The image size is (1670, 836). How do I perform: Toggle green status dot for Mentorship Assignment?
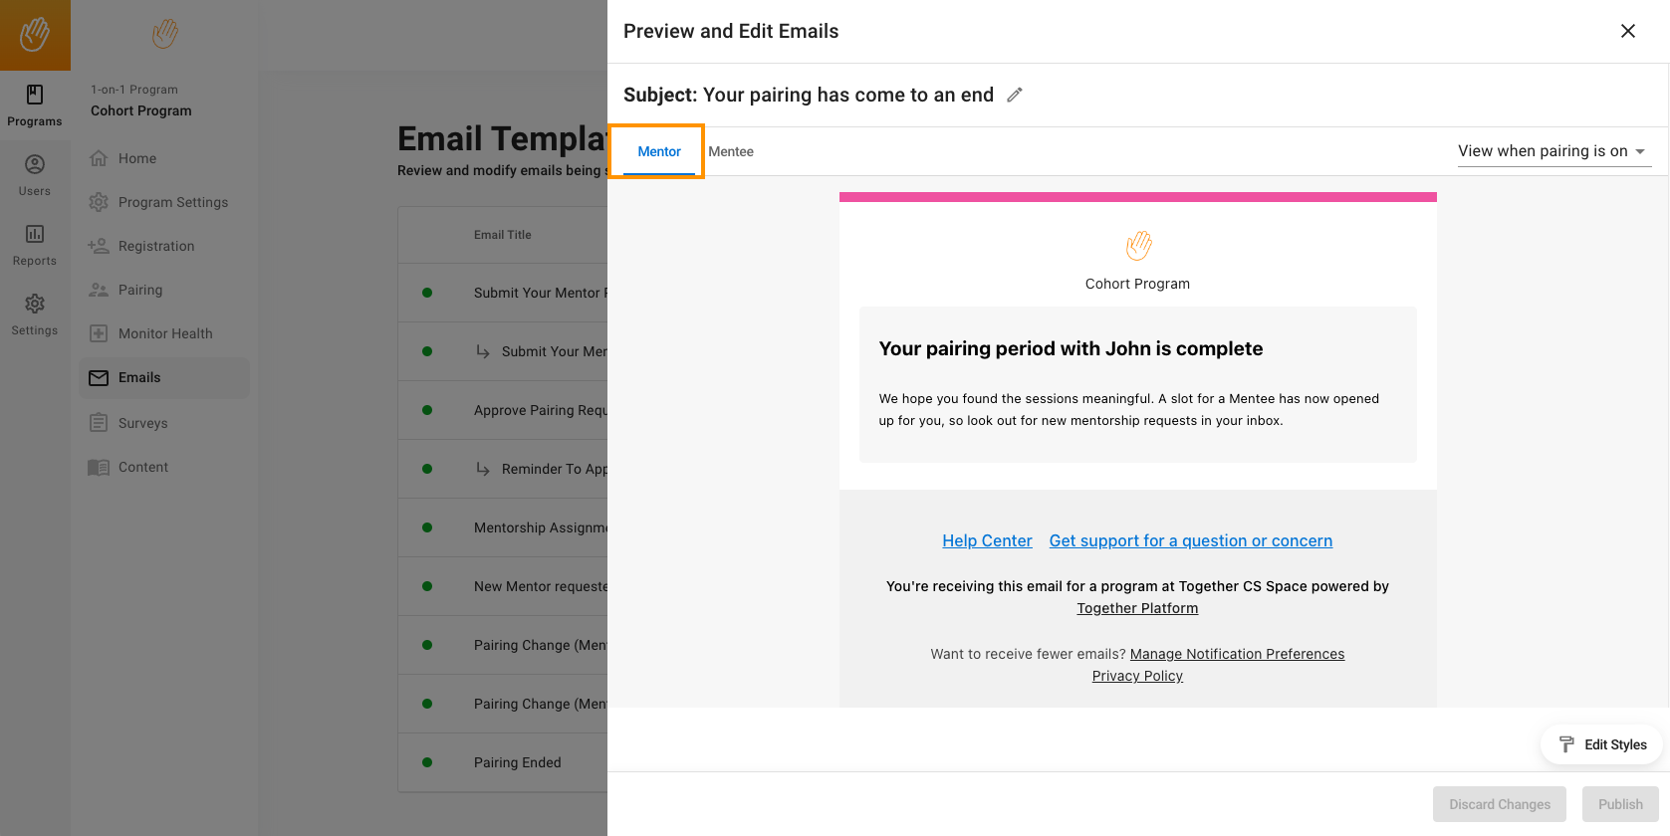[427, 527]
